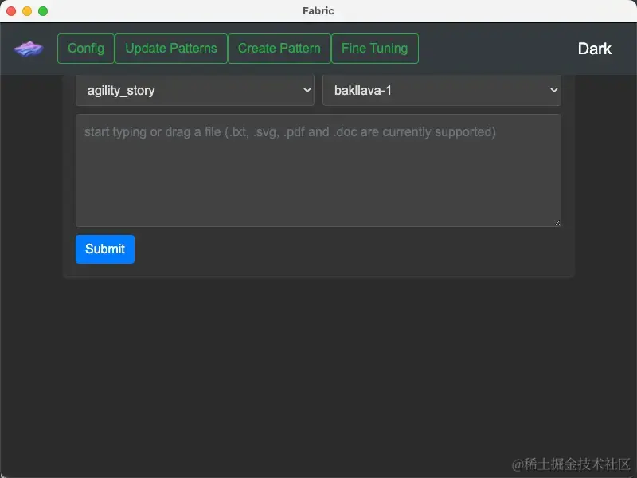637x478 pixels.
Task: Click the blue Submit button
Action: (105, 249)
